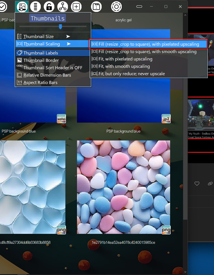Click the numbered window toolbar icon
This screenshot has width=214, height=275.
pos(97,6)
